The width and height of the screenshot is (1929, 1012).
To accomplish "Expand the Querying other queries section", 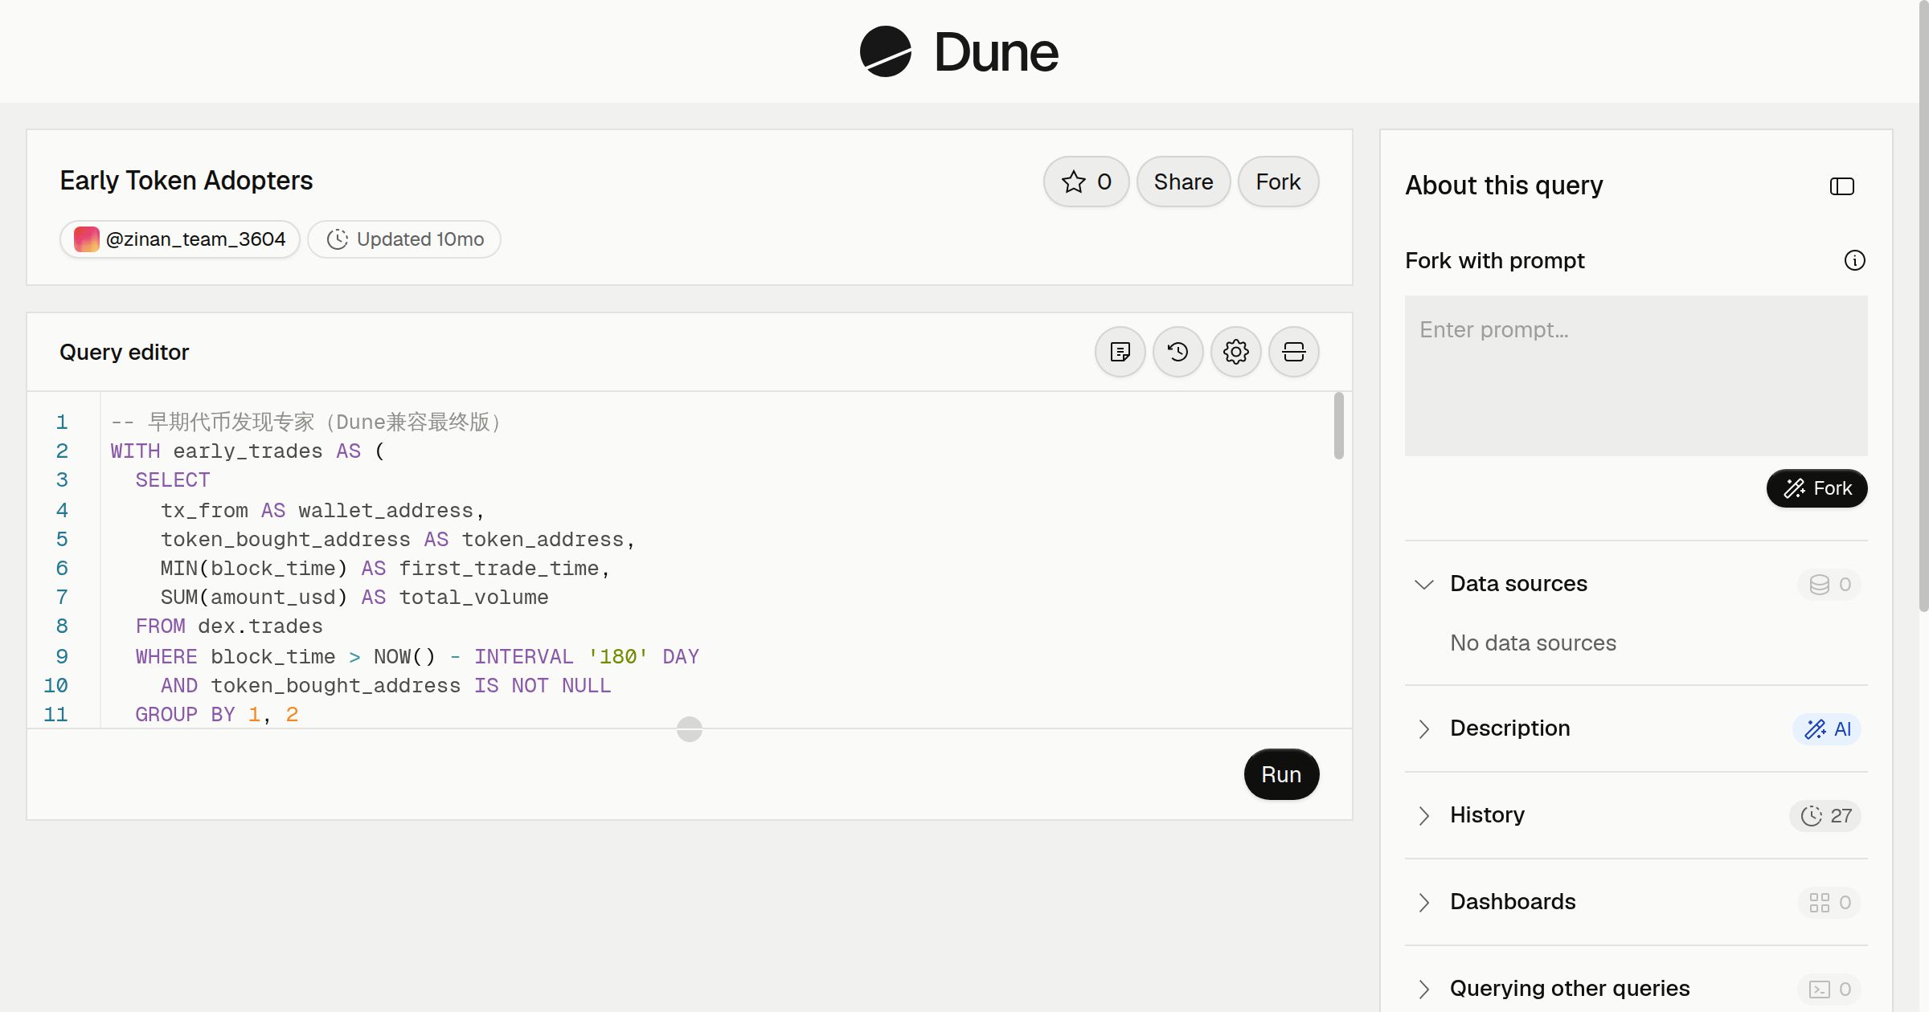I will tap(1423, 989).
